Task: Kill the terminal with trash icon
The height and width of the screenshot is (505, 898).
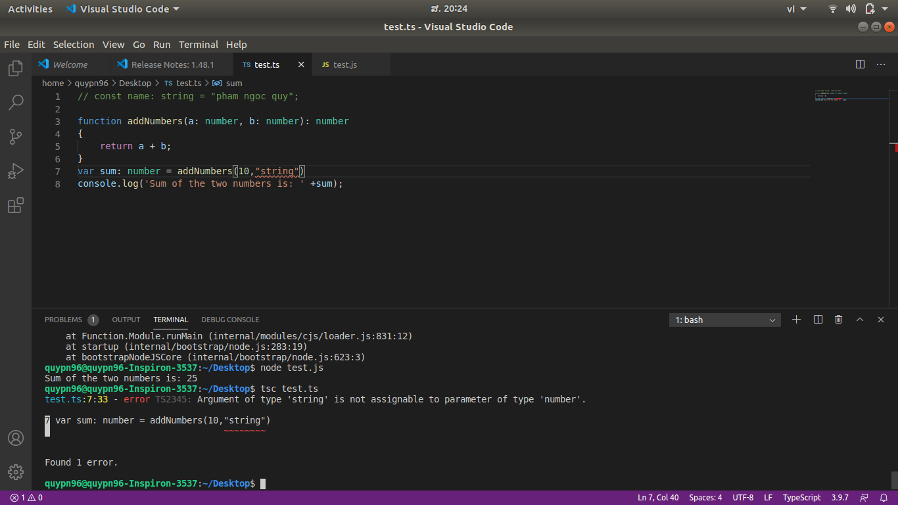Action: tap(838, 320)
